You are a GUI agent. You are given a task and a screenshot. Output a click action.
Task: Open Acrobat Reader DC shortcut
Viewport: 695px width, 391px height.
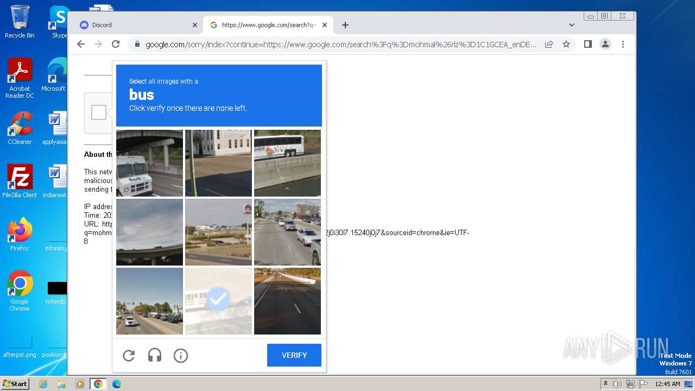click(20, 78)
